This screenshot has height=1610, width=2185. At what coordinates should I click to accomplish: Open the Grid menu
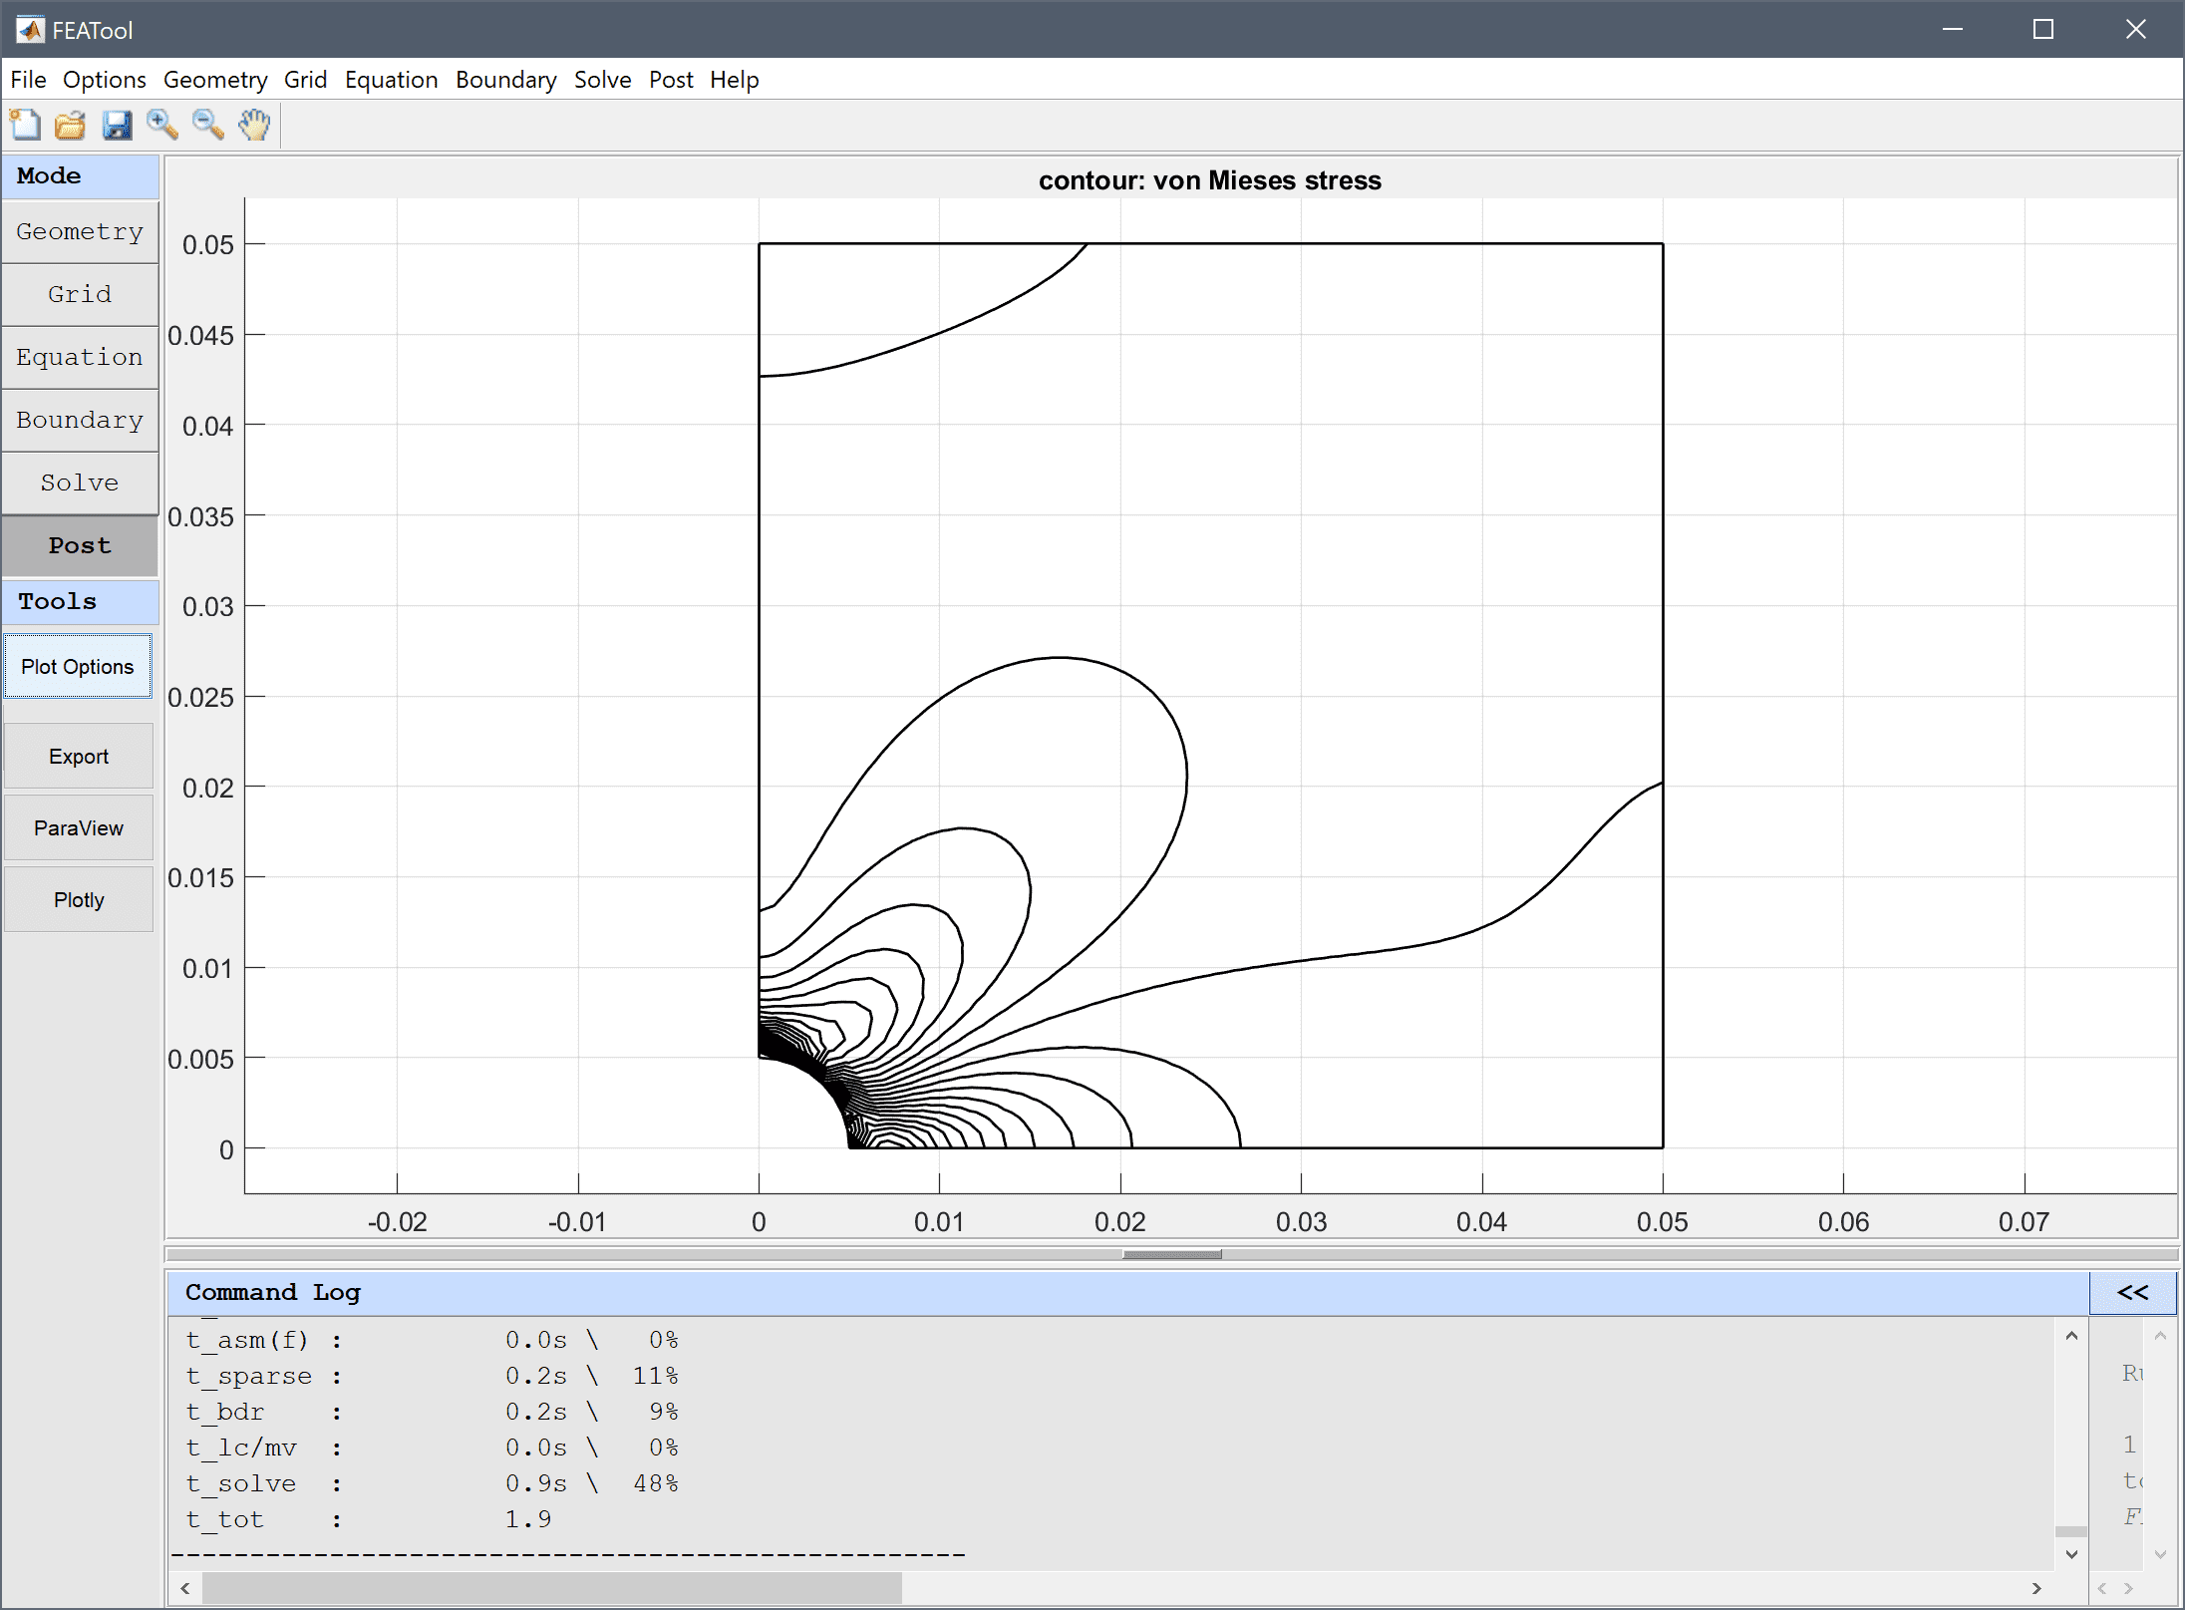pos(305,80)
